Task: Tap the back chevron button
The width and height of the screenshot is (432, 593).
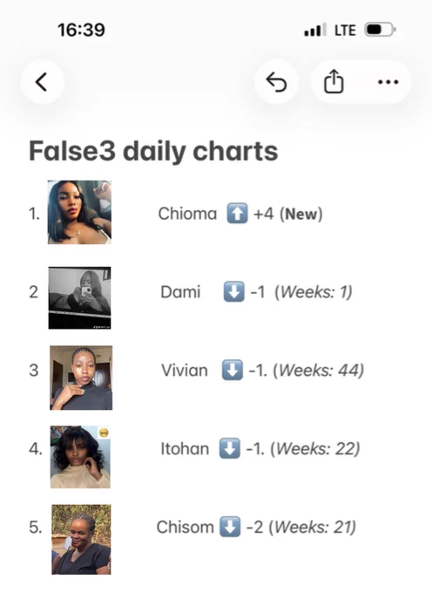Action: pos(42,82)
